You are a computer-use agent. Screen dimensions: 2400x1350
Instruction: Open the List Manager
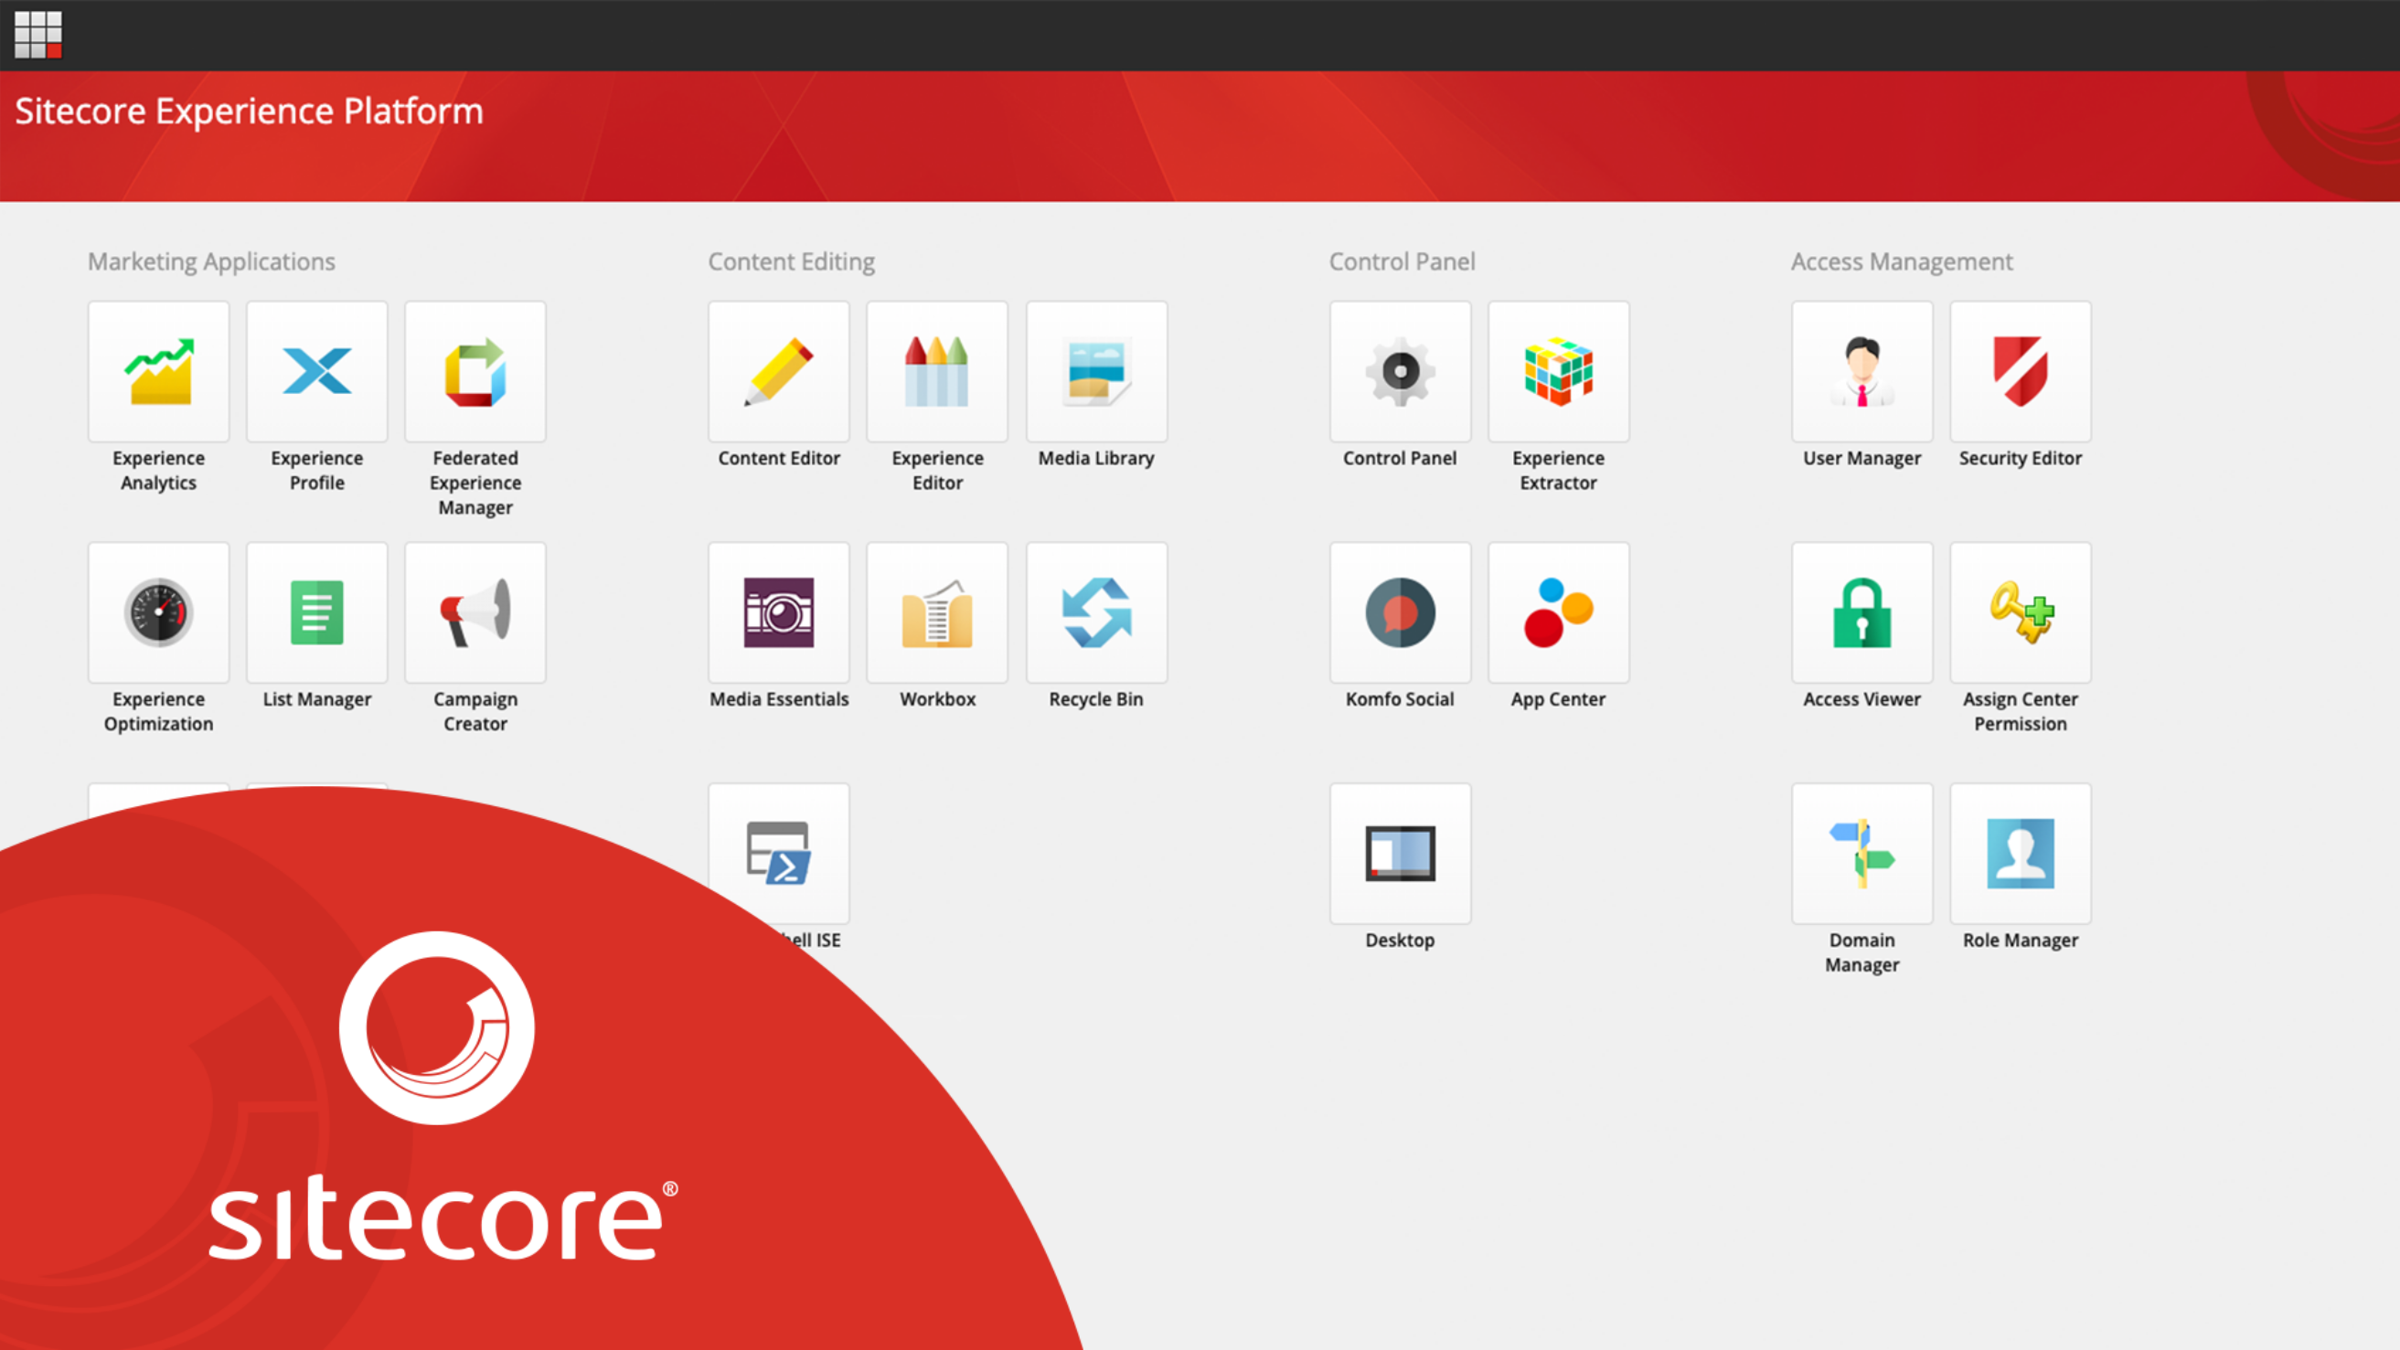point(316,612)
